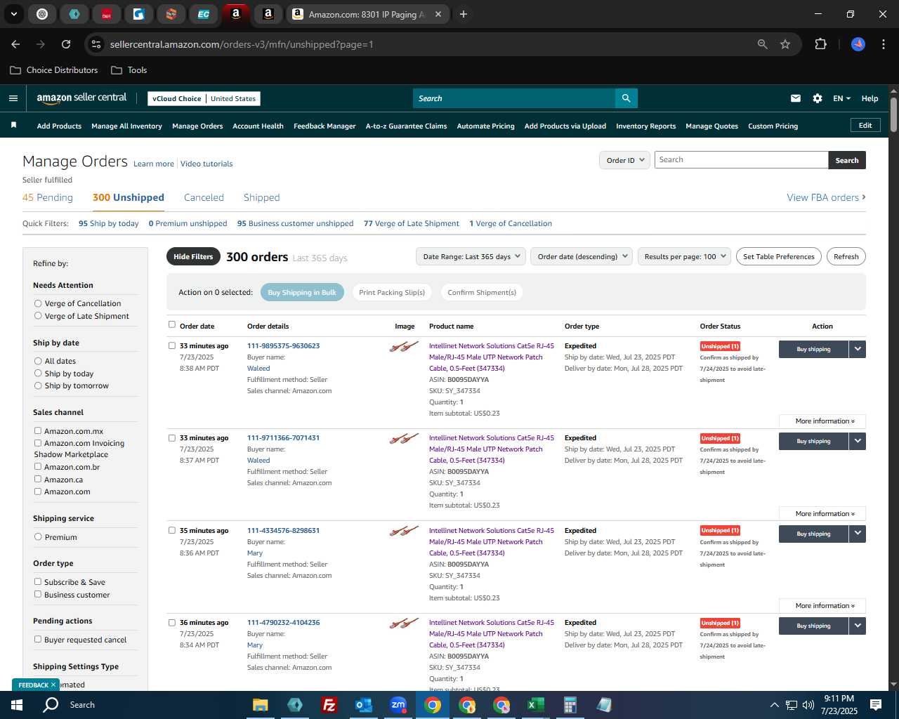Click the browser zoom magnifier icon
Screen dimensions: 899x719
pyautogui.click(x=763, y=44)
